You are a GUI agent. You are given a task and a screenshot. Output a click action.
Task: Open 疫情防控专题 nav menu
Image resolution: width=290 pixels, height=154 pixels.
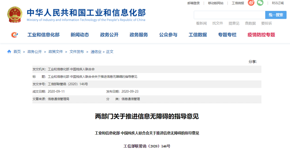point(261,35)
